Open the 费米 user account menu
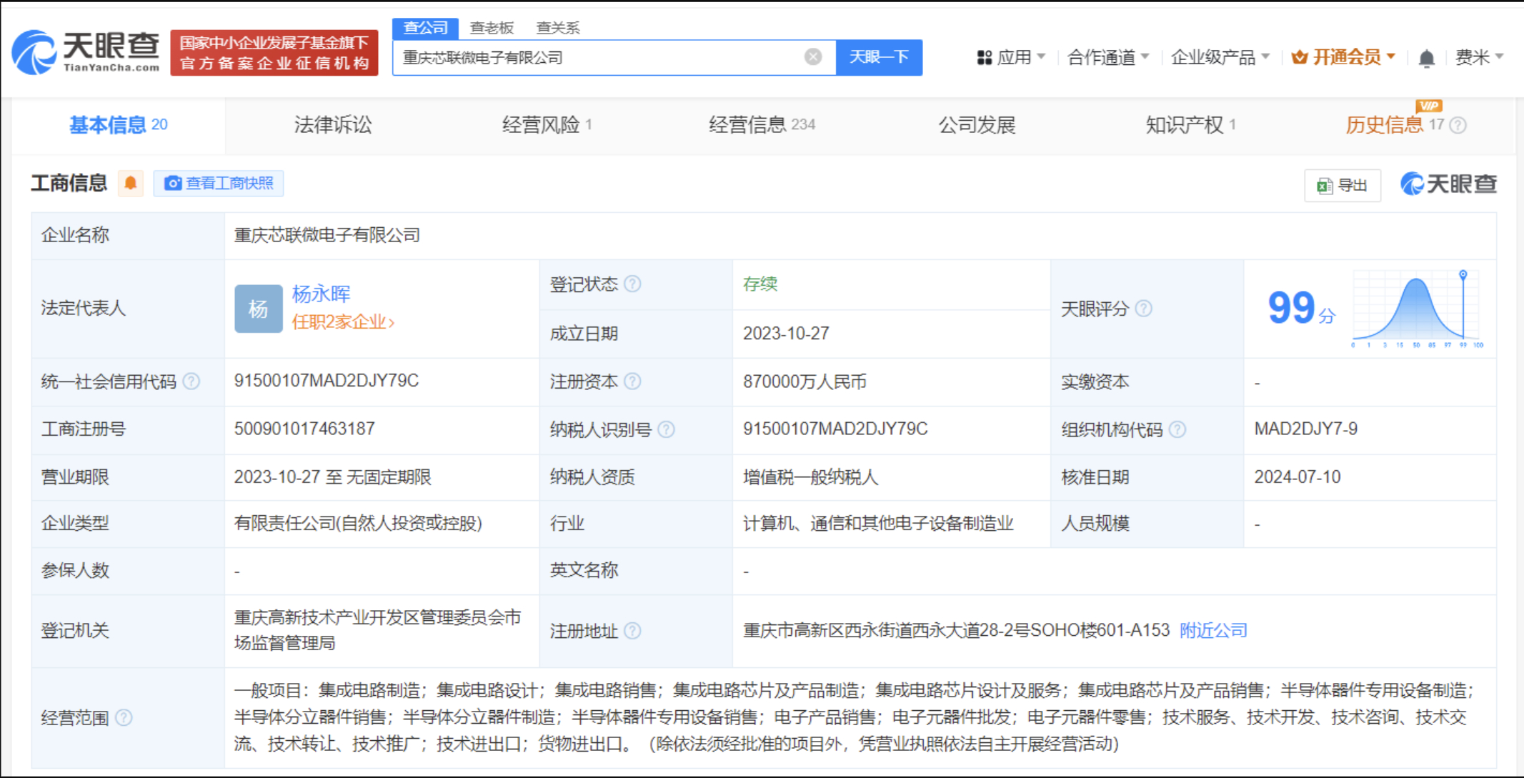1524x778 pixels. pos(1479,57)
